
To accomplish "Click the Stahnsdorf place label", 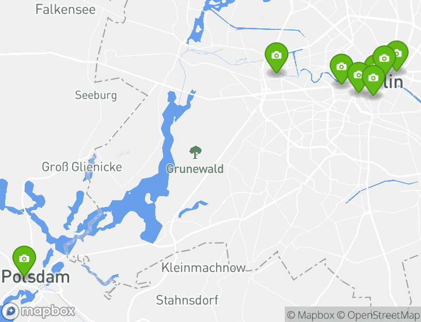I will [187, 300].
